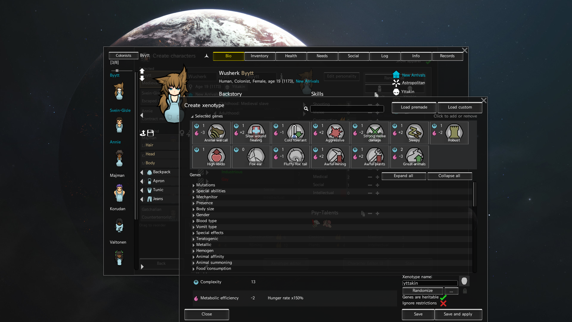Open the Records tab
This screenshot has width=572, height=322.
point(447,56)
